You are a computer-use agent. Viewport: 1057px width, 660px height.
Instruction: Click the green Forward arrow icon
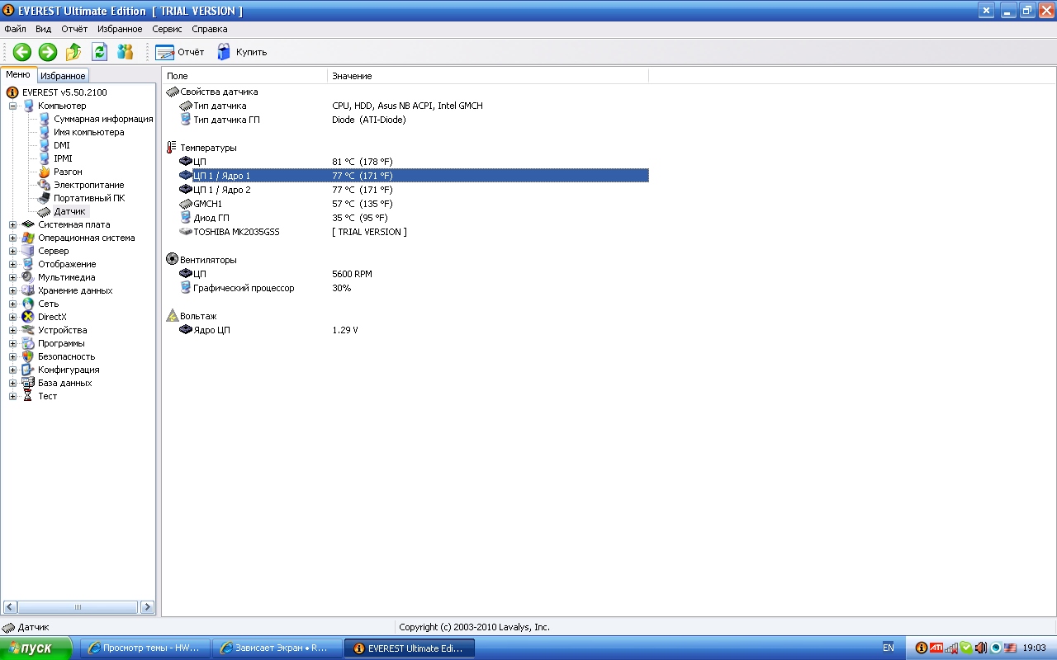pyautogui.click(x=48, y=52)
